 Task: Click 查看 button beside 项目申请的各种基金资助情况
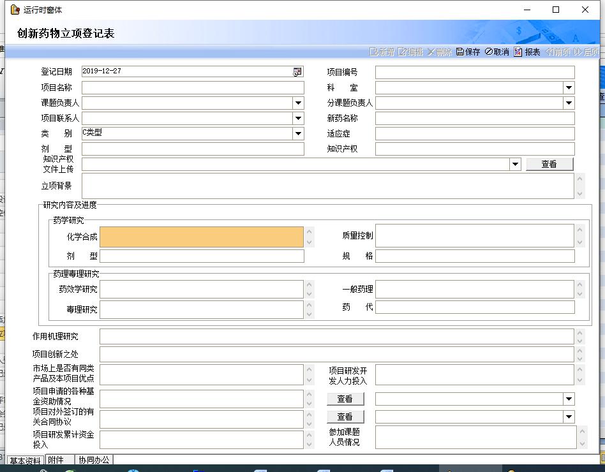[345, 399]
